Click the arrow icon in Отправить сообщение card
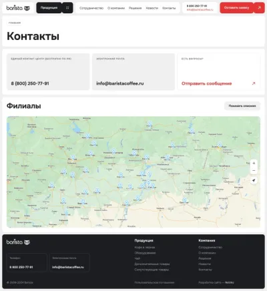The image size is (267, 291). coord(254,83)
